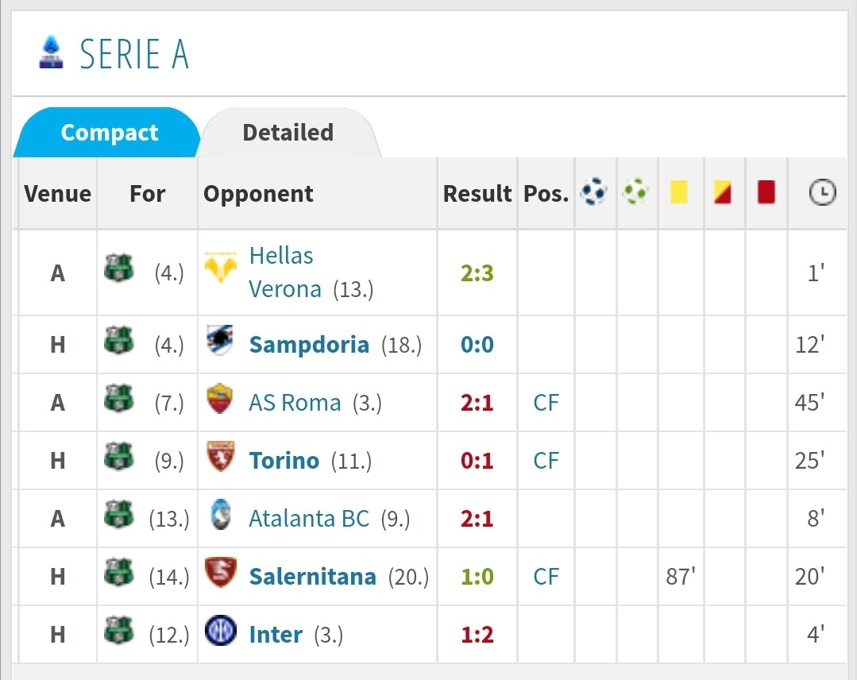Click the CF position in AS Roma row
Screen dimensions: 857x680
point(546,403)
